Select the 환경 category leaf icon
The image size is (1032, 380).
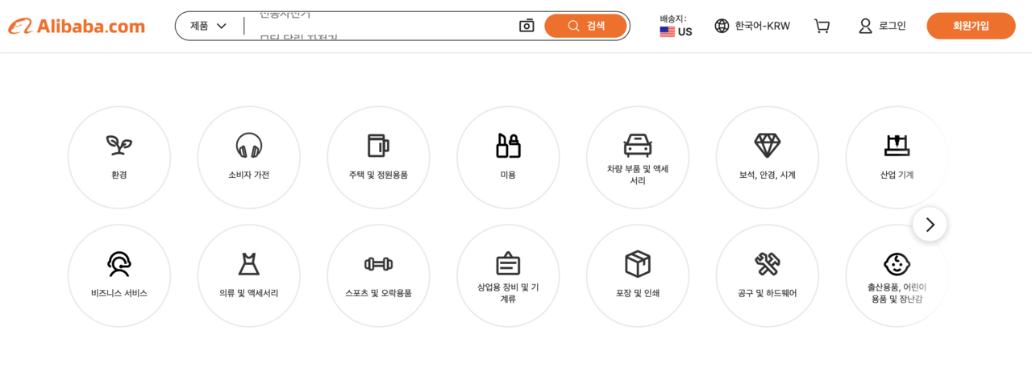[x=119, y=146]
